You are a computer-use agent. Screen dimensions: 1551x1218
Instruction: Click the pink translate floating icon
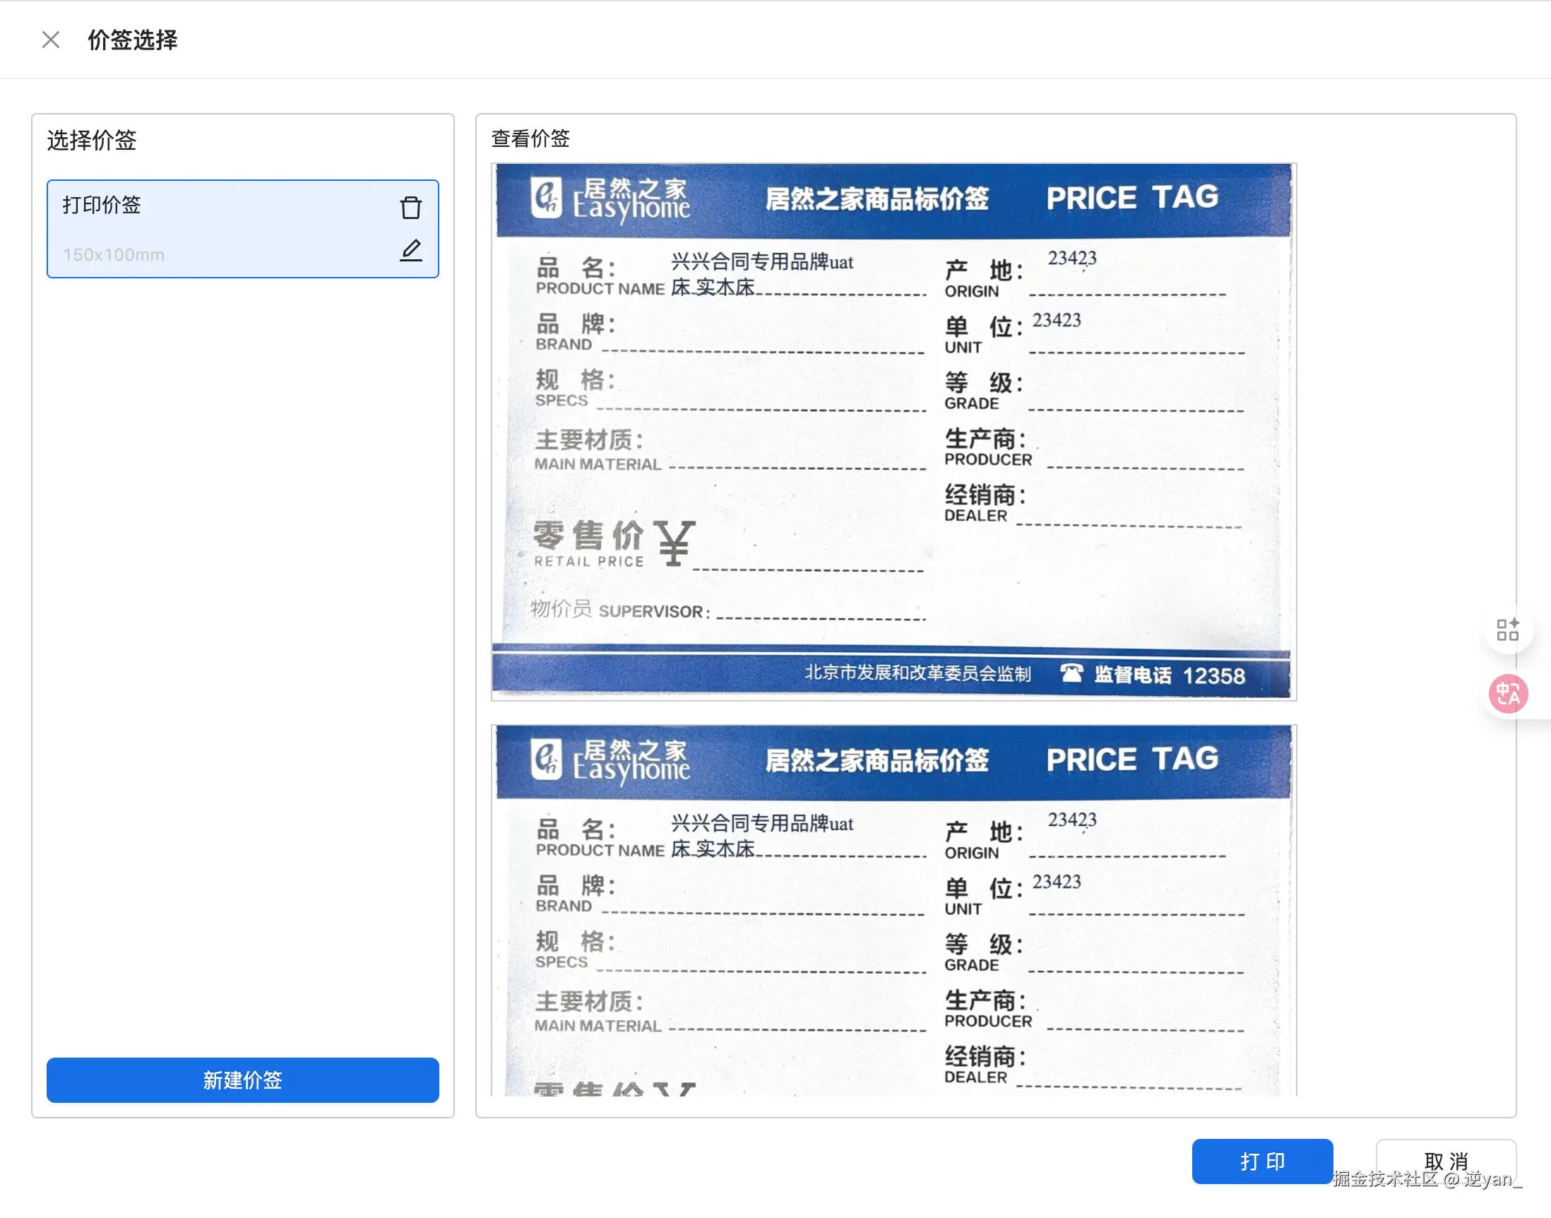1507,693
